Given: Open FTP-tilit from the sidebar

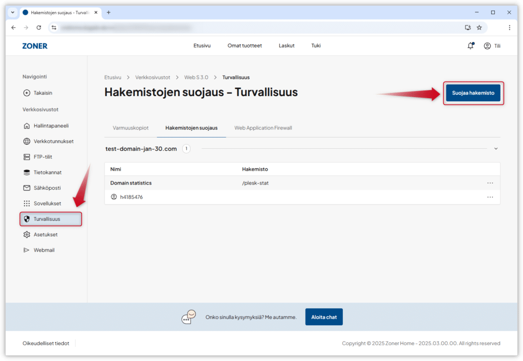Looking at the screenshot, I should (42, 157).
